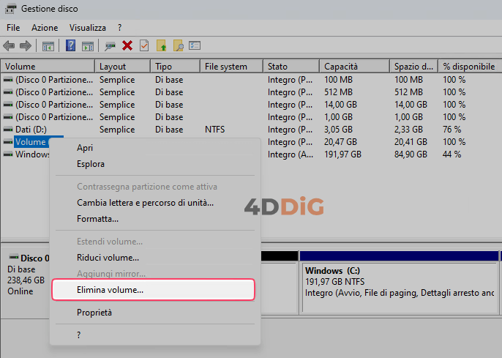Click the drive icon of the Windows volume row

coord(8,154)
